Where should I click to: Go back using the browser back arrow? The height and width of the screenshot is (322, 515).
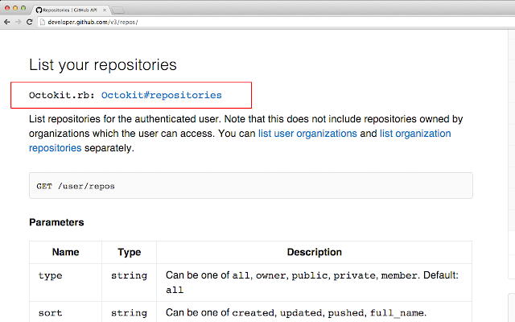[x=7, y=22]
